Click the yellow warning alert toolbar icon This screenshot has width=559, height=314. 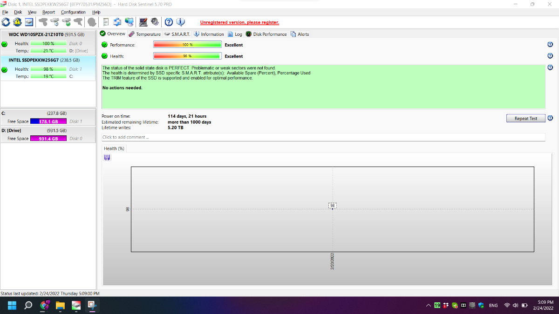pyautogui.click(x=17, y=22)
